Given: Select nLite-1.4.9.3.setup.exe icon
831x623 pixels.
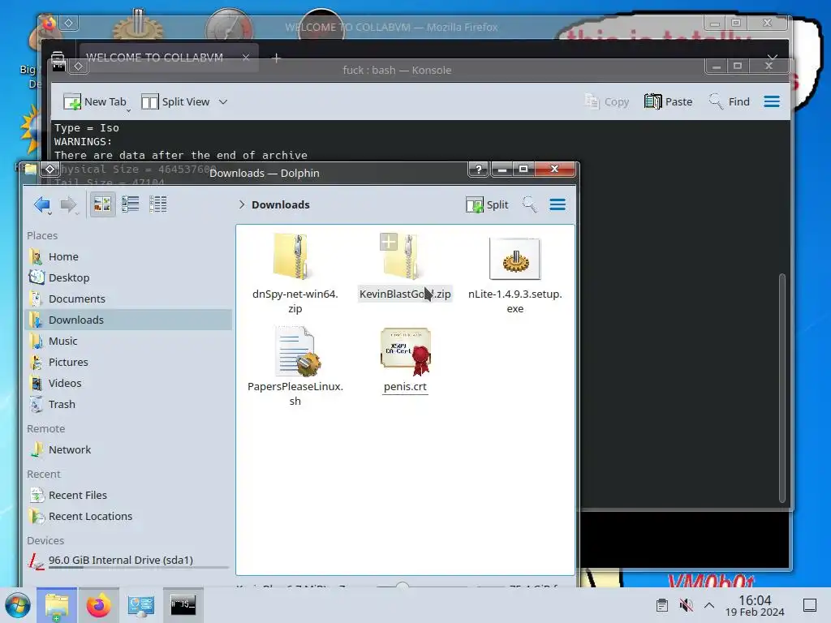Looking at the screenshot, I should coord(515,259).
